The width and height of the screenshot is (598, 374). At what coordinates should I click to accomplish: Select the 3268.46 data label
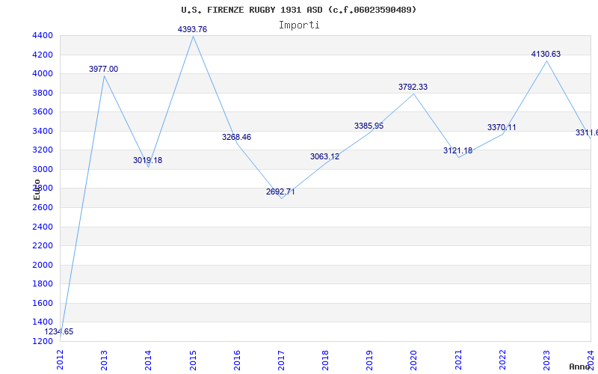tap(236, 137)
